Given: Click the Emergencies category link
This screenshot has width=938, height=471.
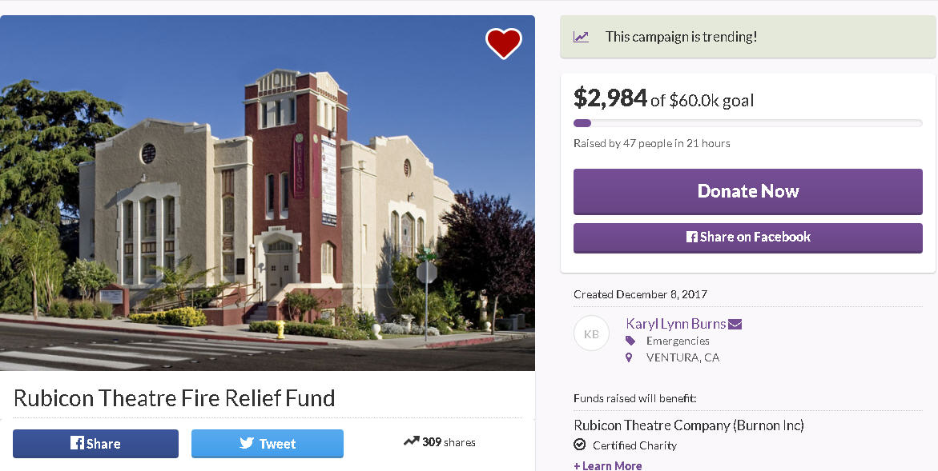Looking at the screenshot, I should coord(678,341).
